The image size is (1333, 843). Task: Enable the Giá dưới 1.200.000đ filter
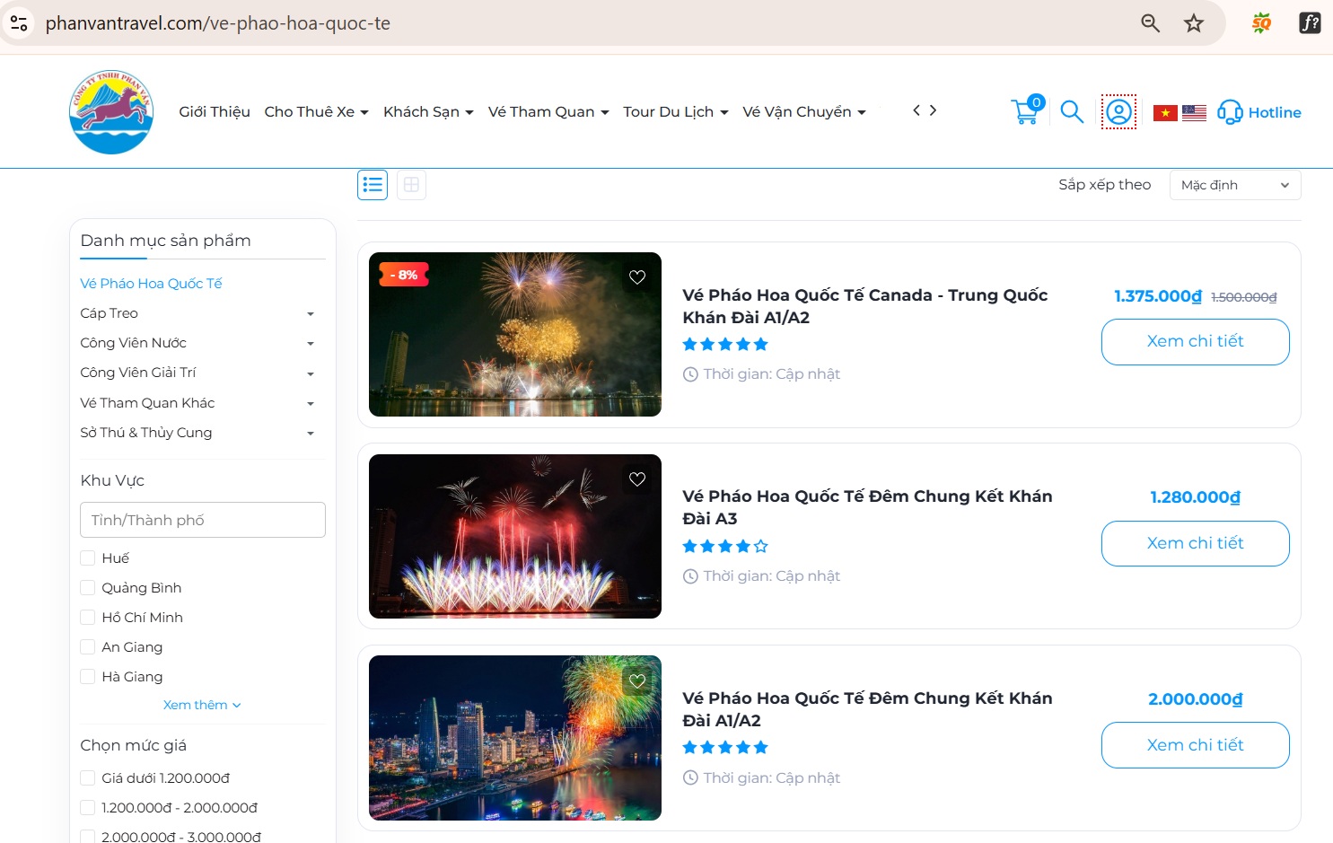click(x=88, y=778)
